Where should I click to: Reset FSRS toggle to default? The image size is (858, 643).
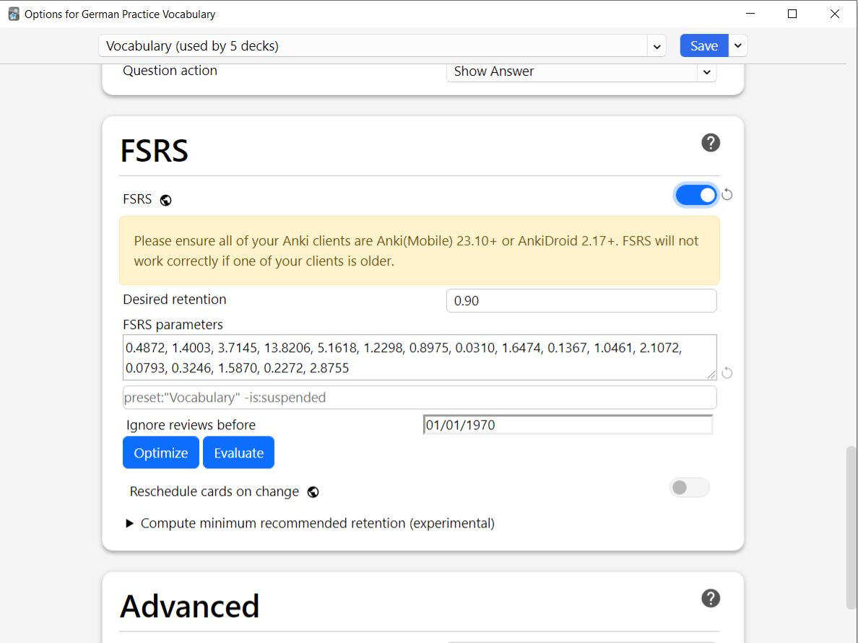coord(727,195)
